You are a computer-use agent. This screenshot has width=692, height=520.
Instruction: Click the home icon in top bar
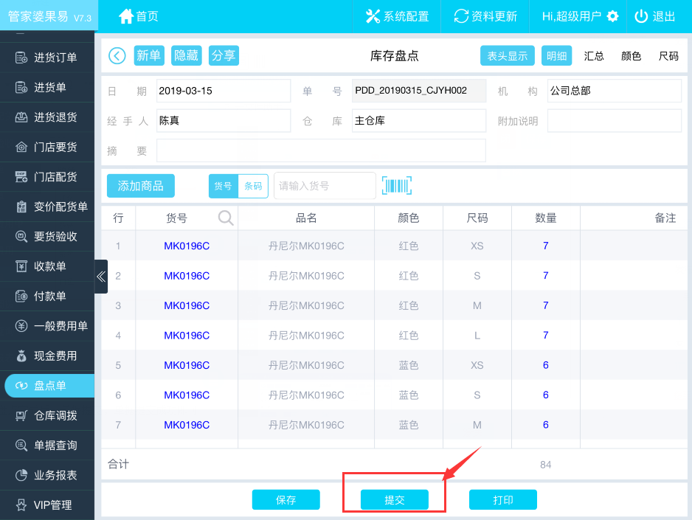coord(125,16)
